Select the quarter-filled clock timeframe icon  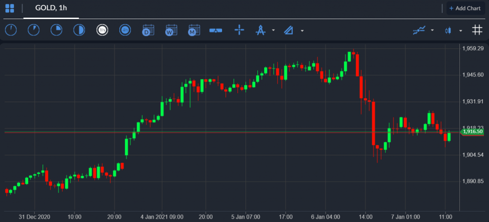(x=56, y=30)
